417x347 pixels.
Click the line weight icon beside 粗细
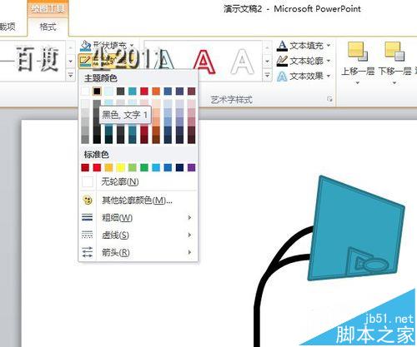click(88, 217)
